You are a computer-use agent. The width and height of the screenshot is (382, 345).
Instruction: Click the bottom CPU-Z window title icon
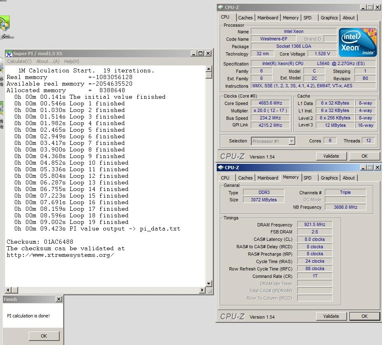click(221, 168)
